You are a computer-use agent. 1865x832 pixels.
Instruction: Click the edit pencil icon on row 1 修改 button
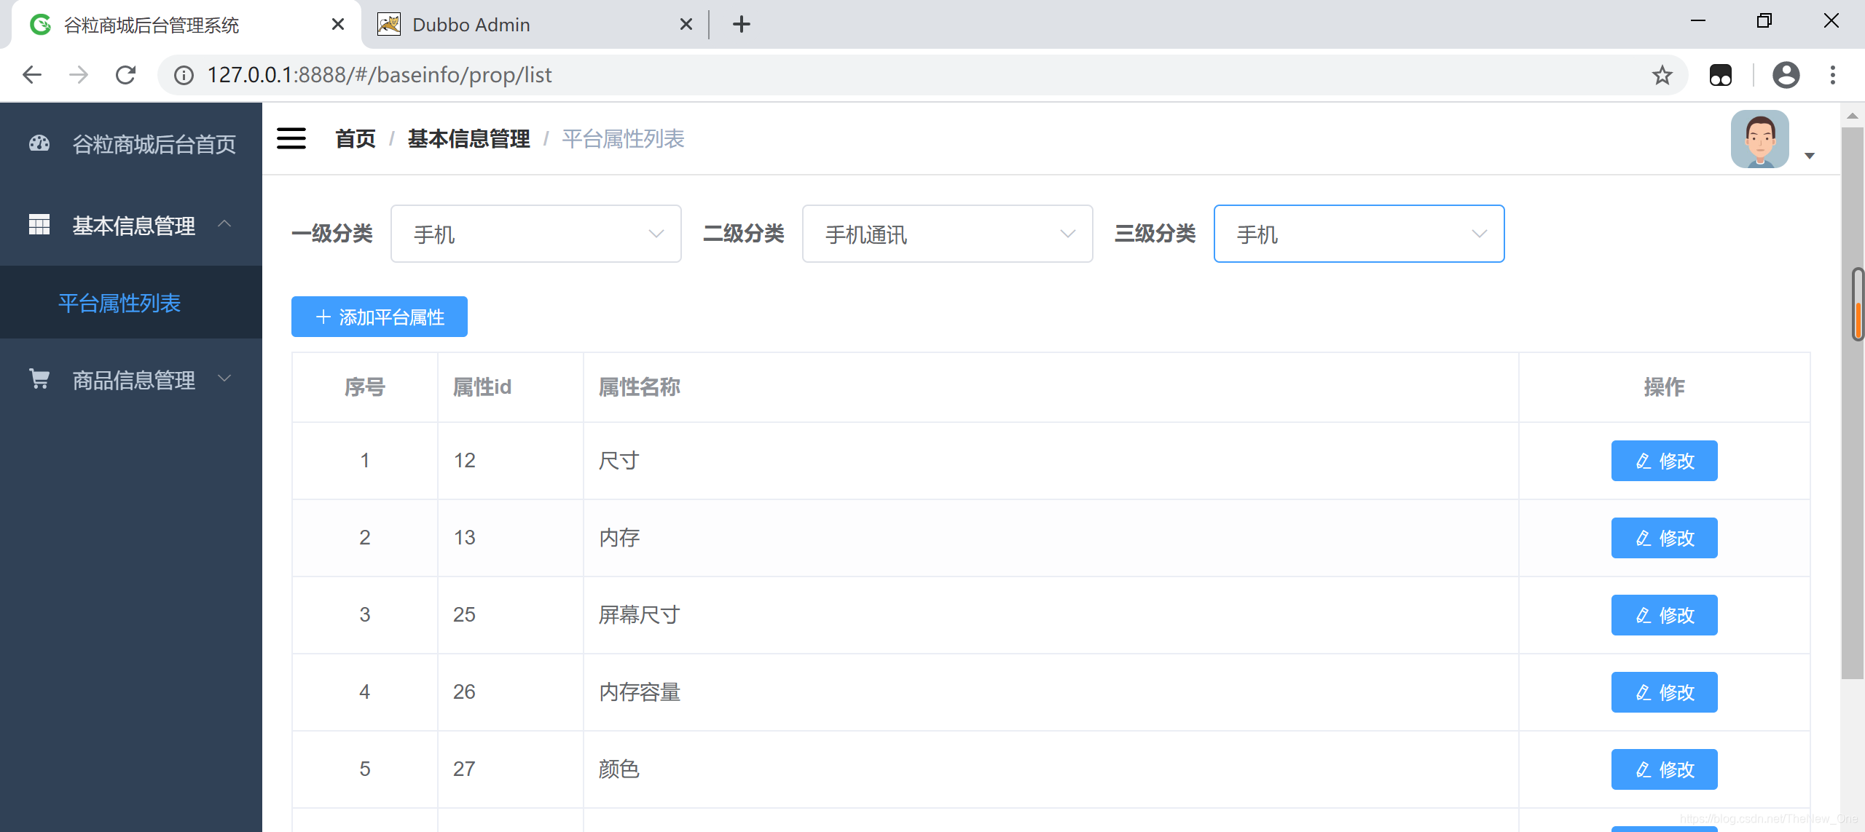(1643, 460)
